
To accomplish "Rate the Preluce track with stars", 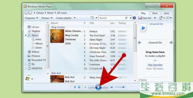I will (x=122, y=31).
